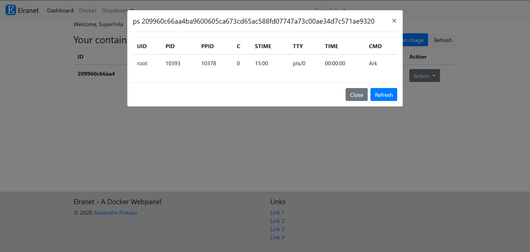Screen dimensions: 530x252
Task: Click the modal title with container hash
Action: click(x=254, y=21)
